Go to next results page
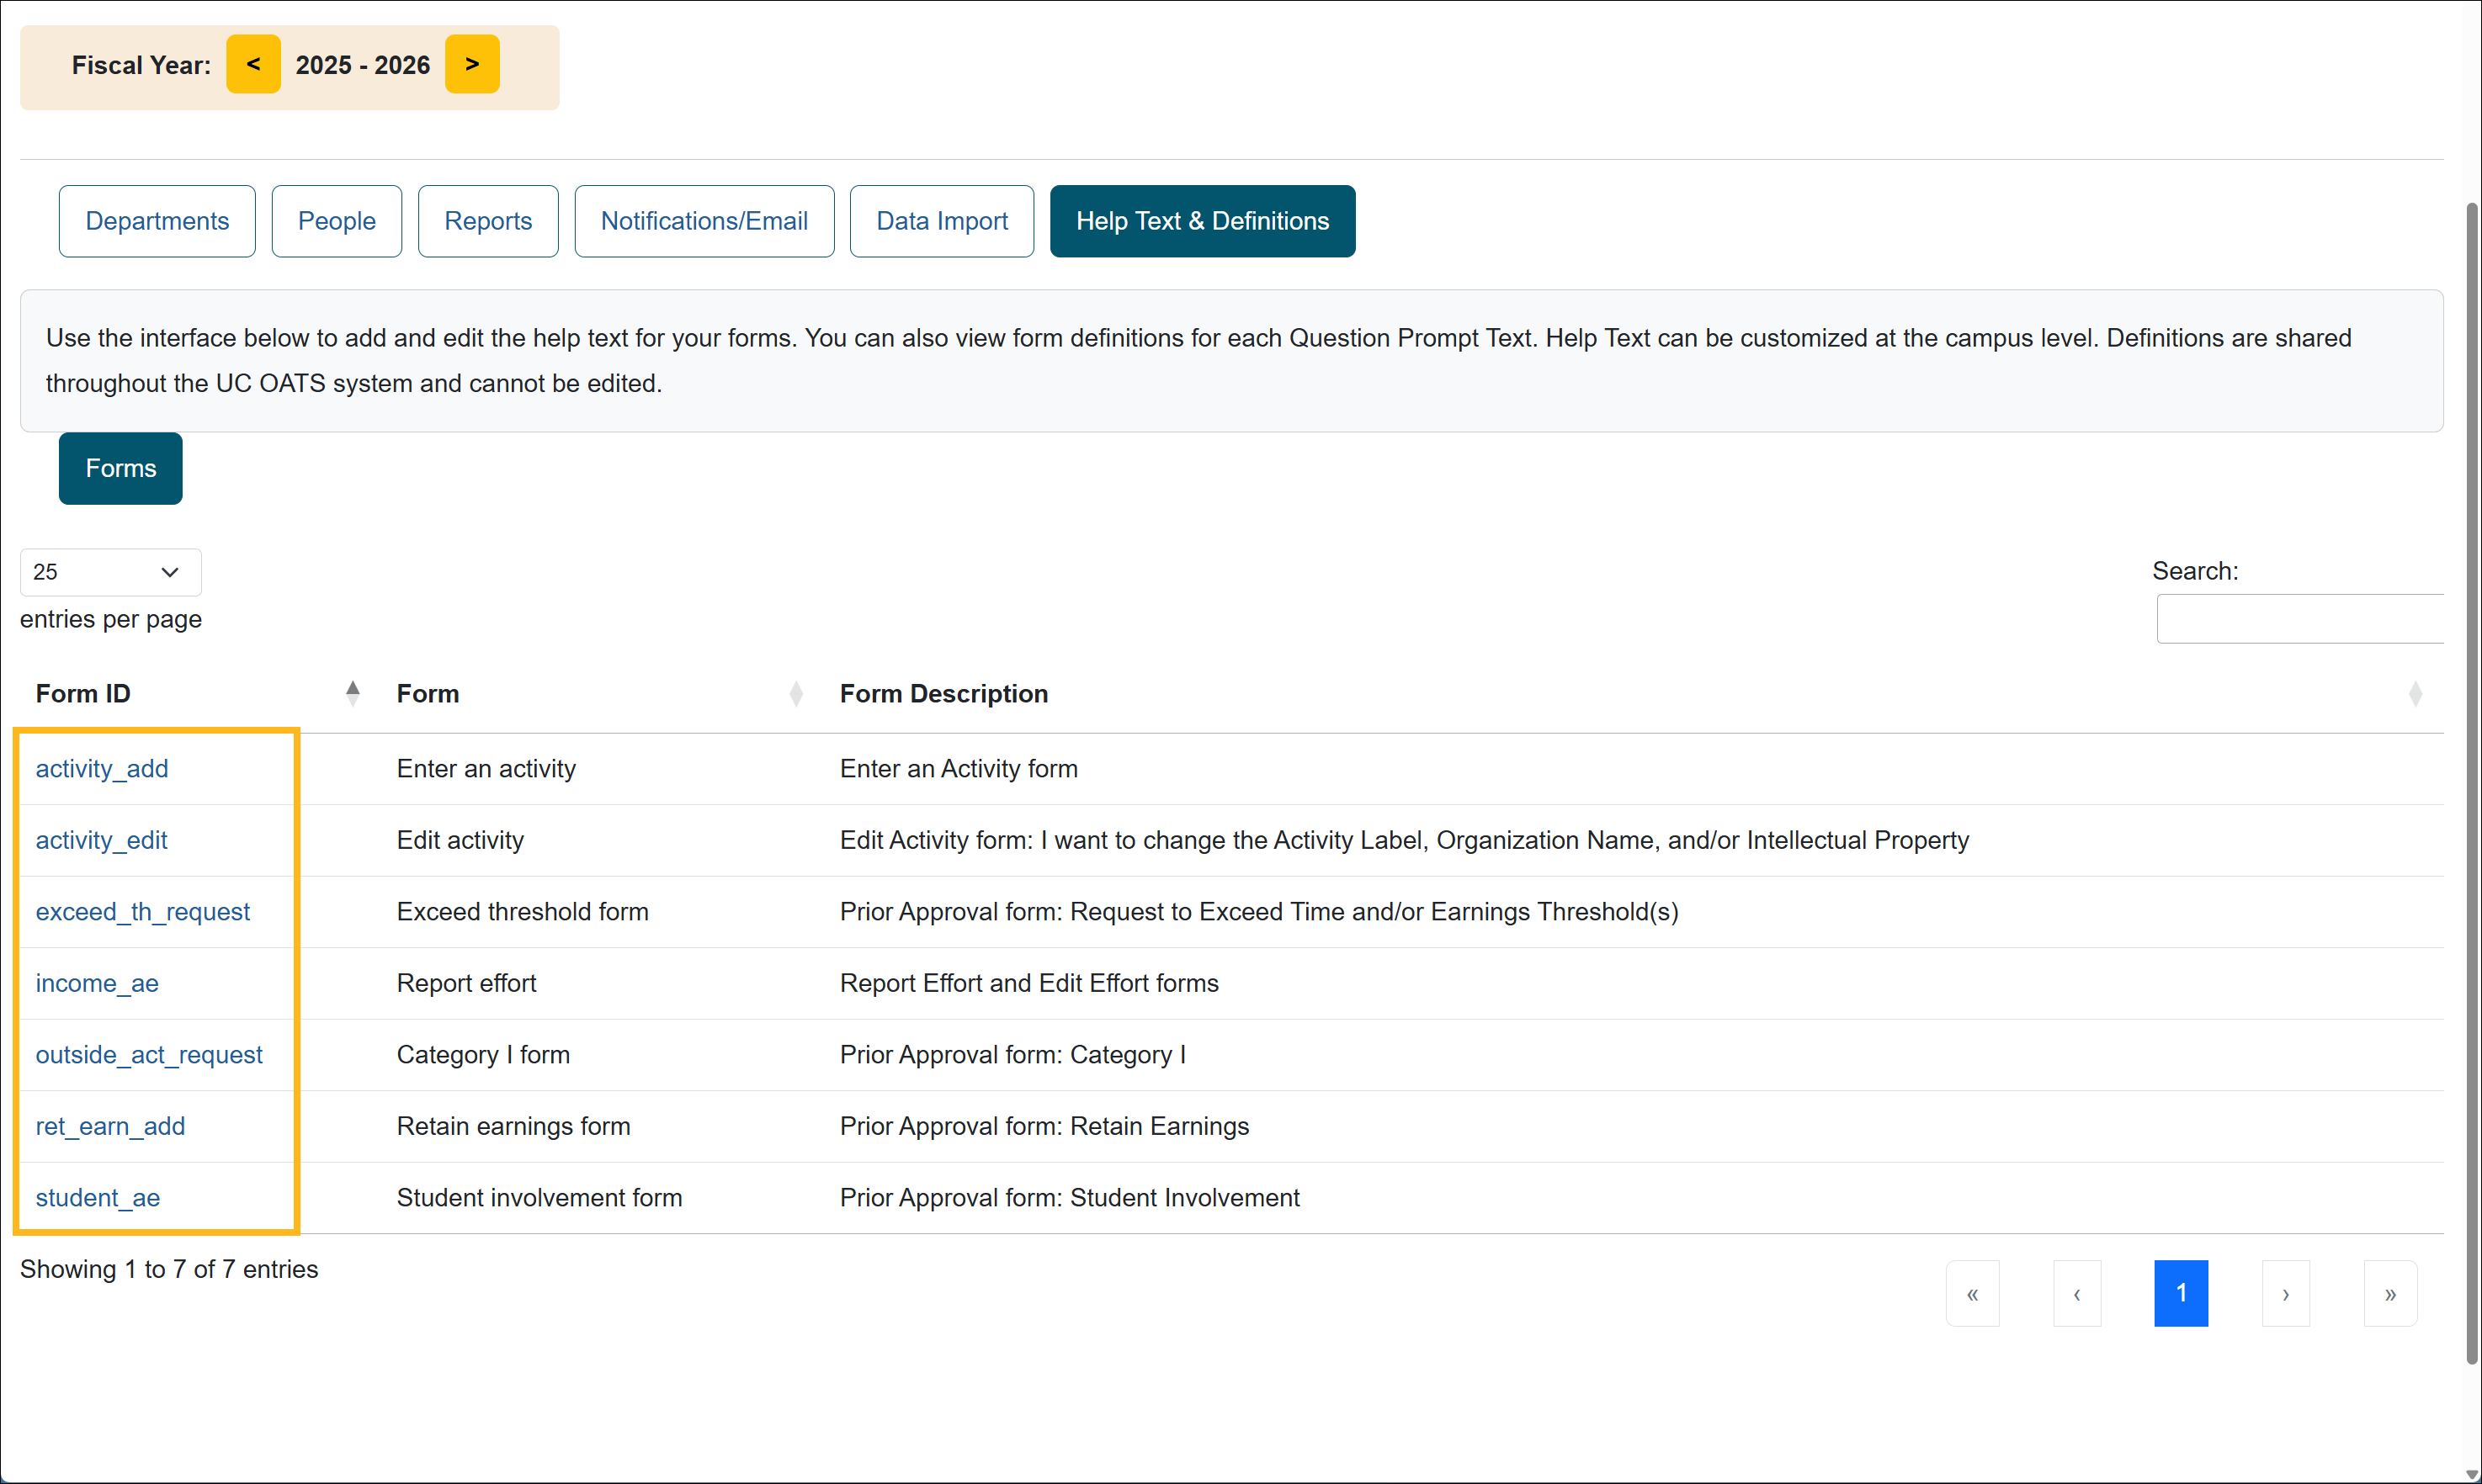The height and width of the screenshot is (1484, 2482). 2285,1293
